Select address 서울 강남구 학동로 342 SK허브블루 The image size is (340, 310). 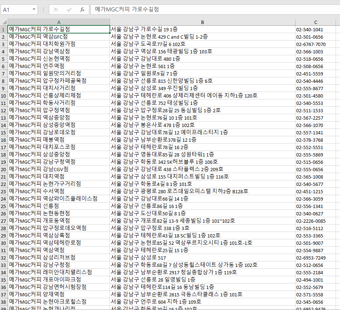tap(203, 162)
